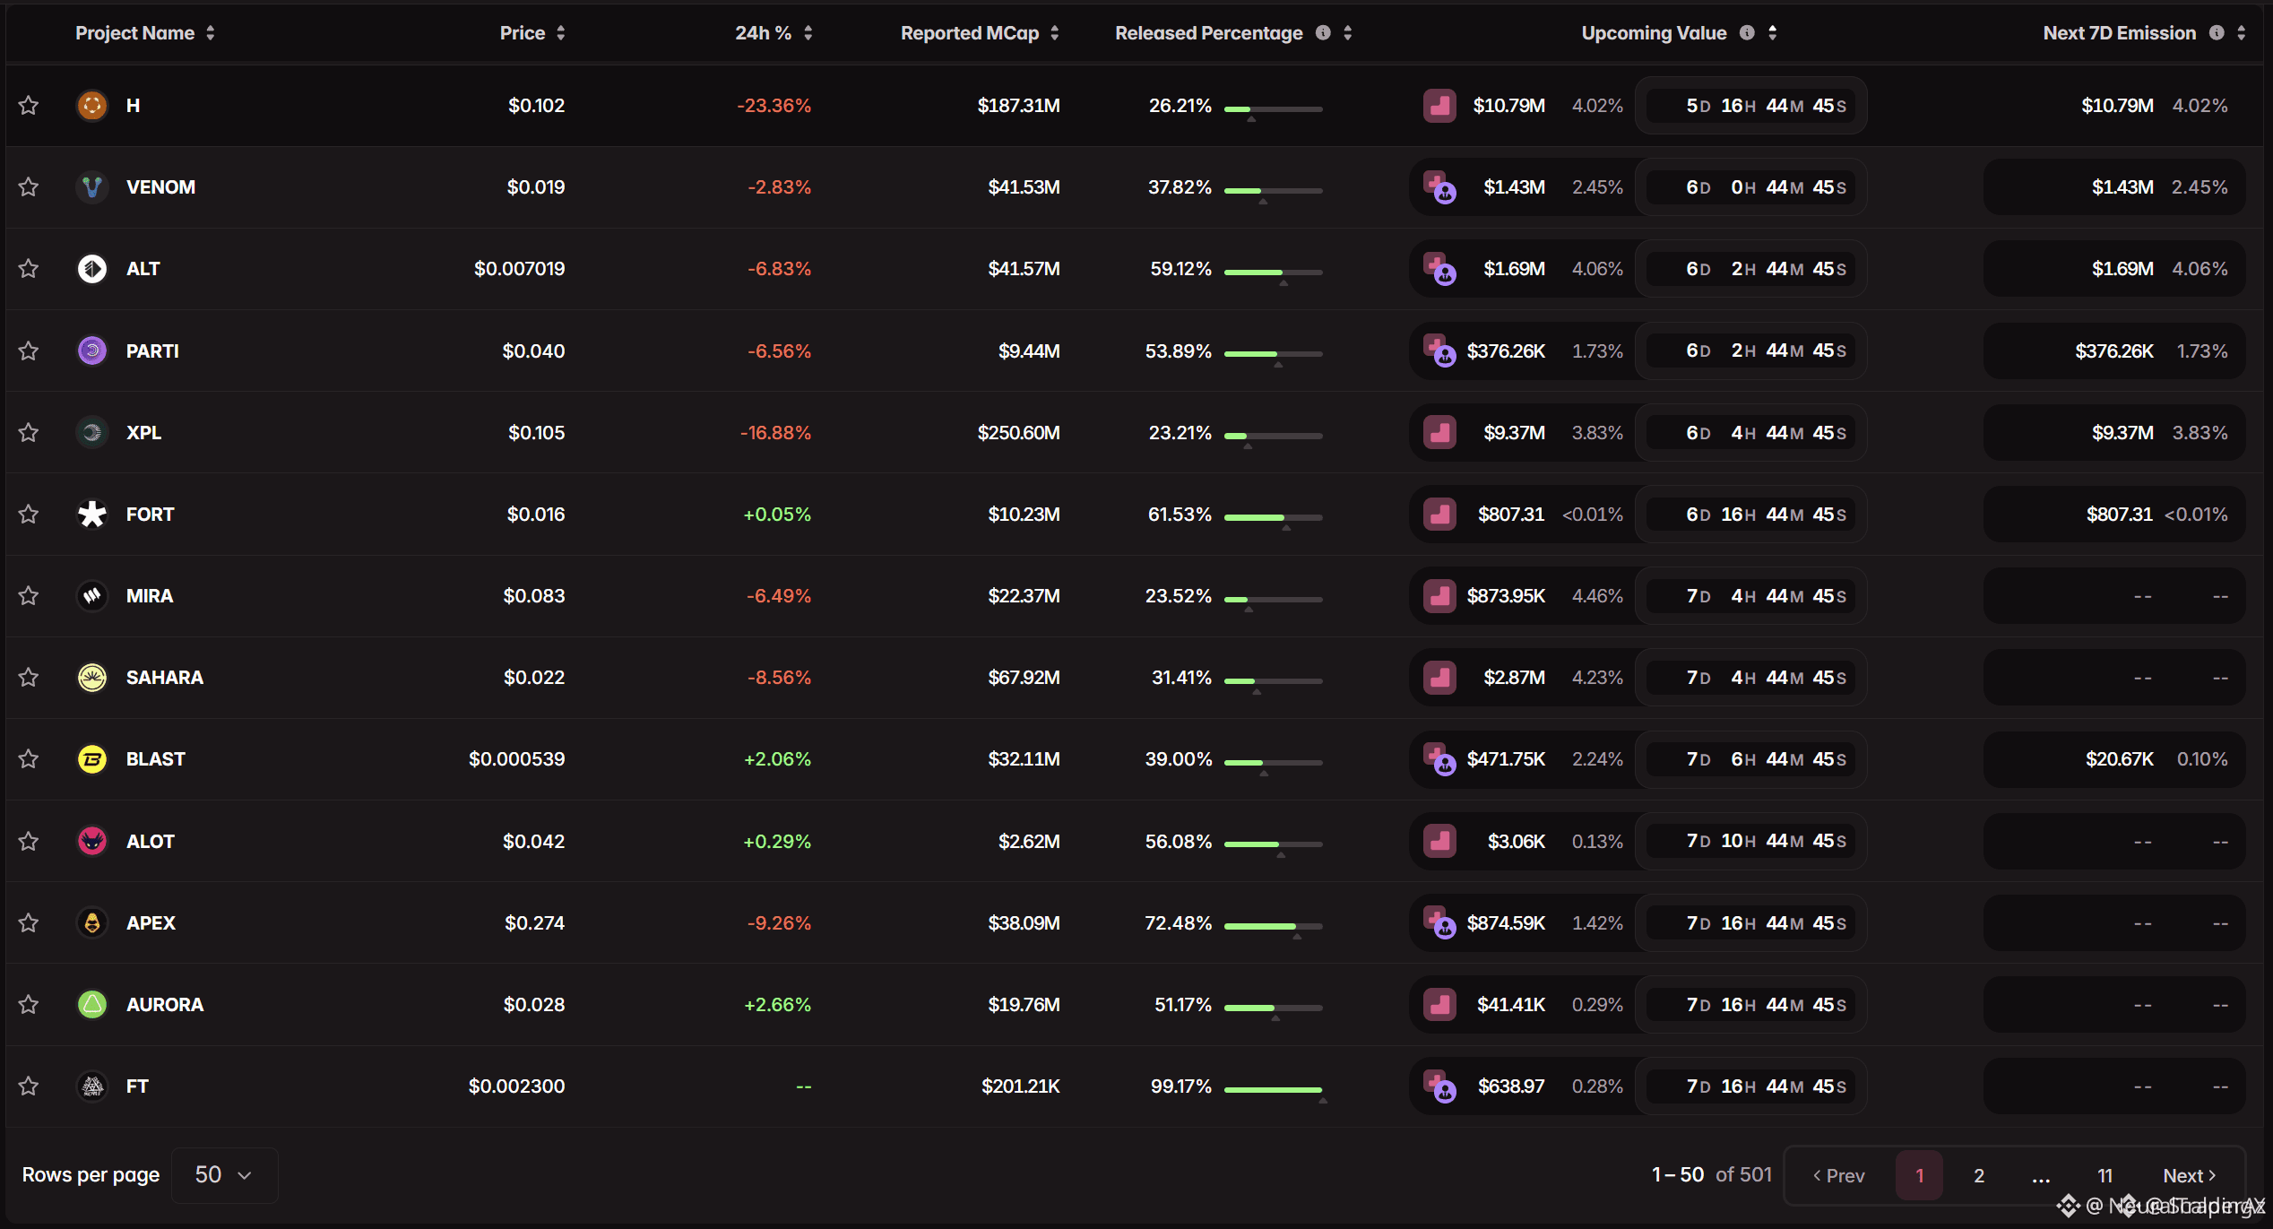The width and height of the screenshot is (2273, 1229).
Task: Favorite the XPL token with its star
Action: pos(29,433)
